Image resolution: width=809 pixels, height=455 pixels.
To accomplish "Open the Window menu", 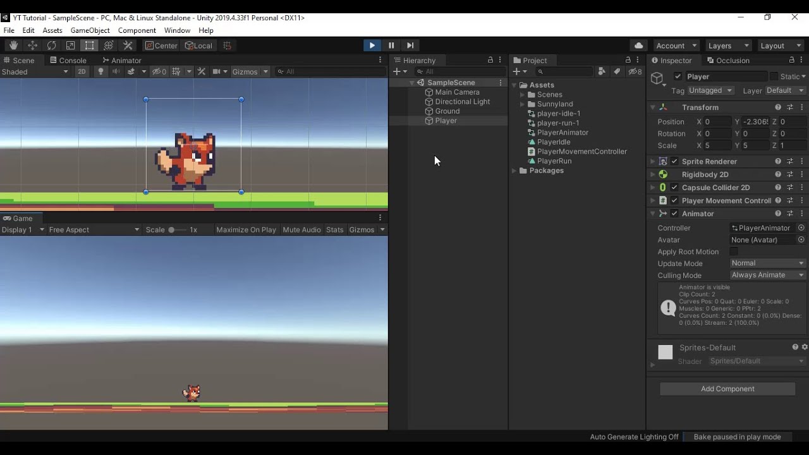I will (177, 30).
